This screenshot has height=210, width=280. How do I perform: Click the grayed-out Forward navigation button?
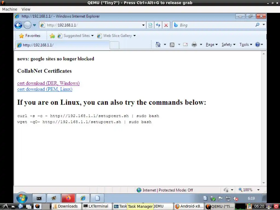(x=28, y=25)
